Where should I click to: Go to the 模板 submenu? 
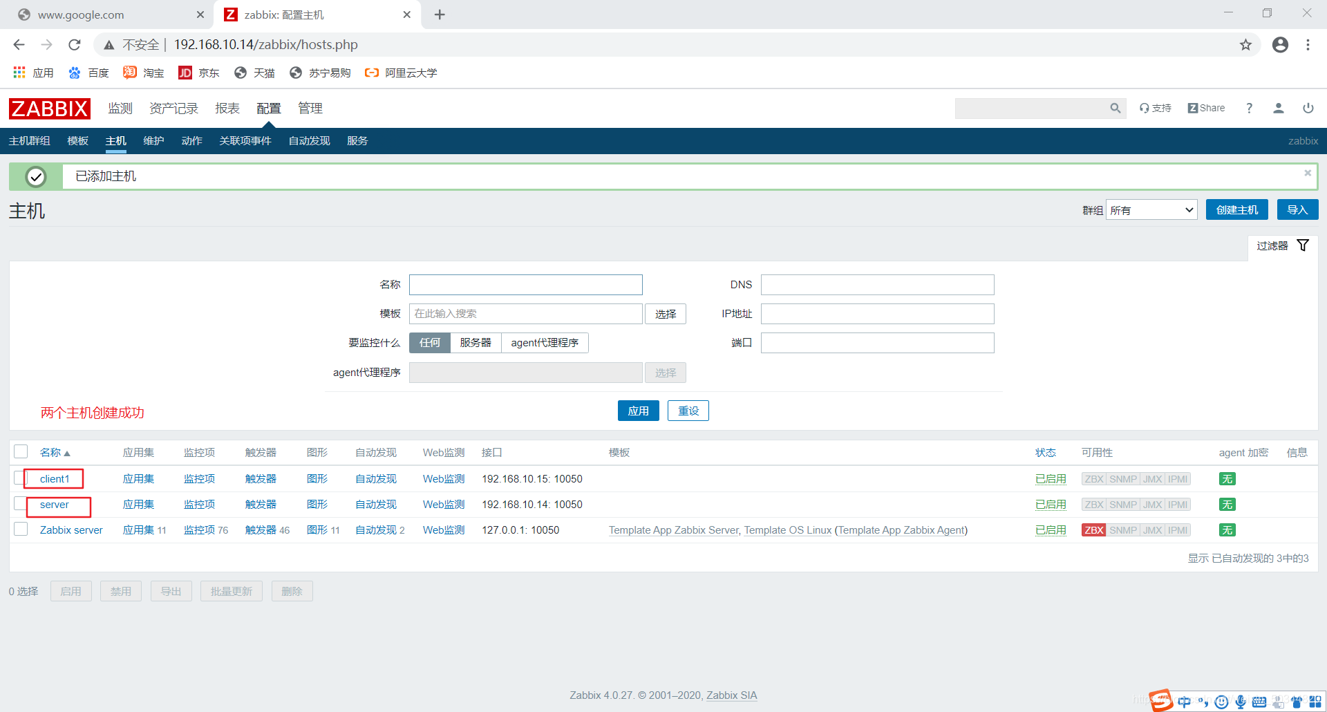click(78, 141)
